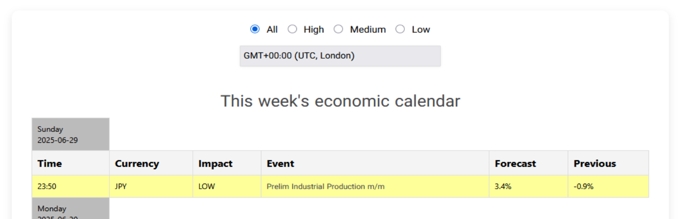Click the Time column header
The image size is (678, 219).
(x=50, y=163)
